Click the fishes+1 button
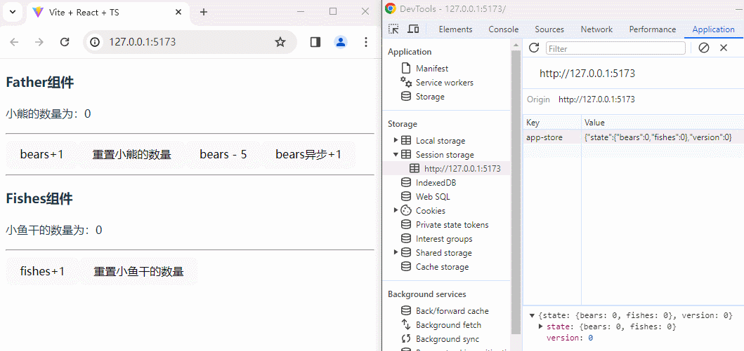Screen dimensions: 744x351 click(x=42, y=271)
